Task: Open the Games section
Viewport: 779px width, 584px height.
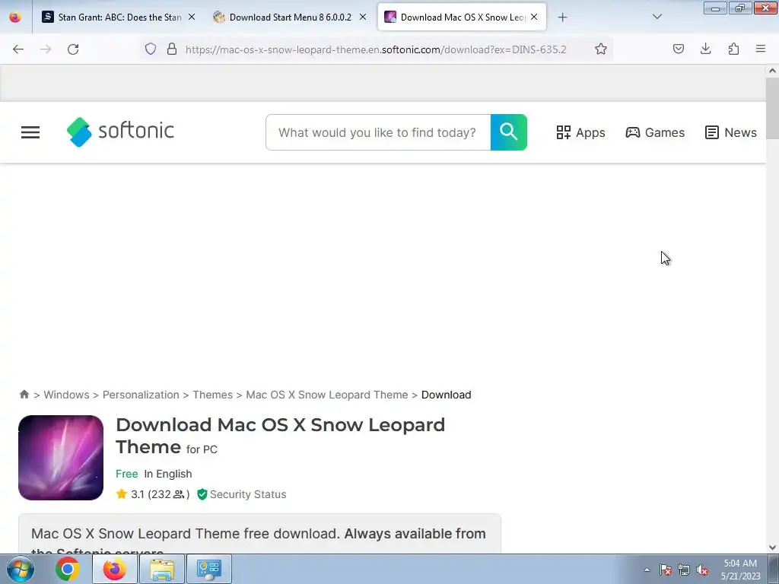Action: click(655, 132)
